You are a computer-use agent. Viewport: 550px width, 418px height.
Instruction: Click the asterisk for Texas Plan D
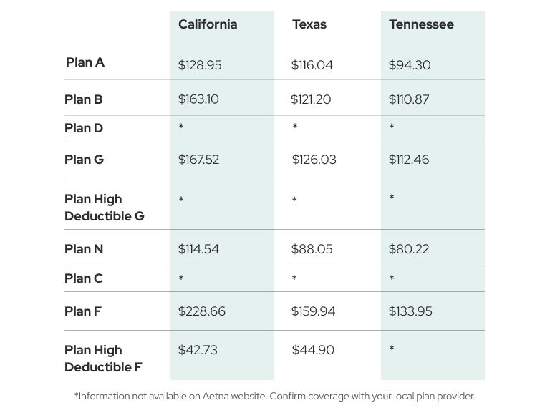point(295,126)
